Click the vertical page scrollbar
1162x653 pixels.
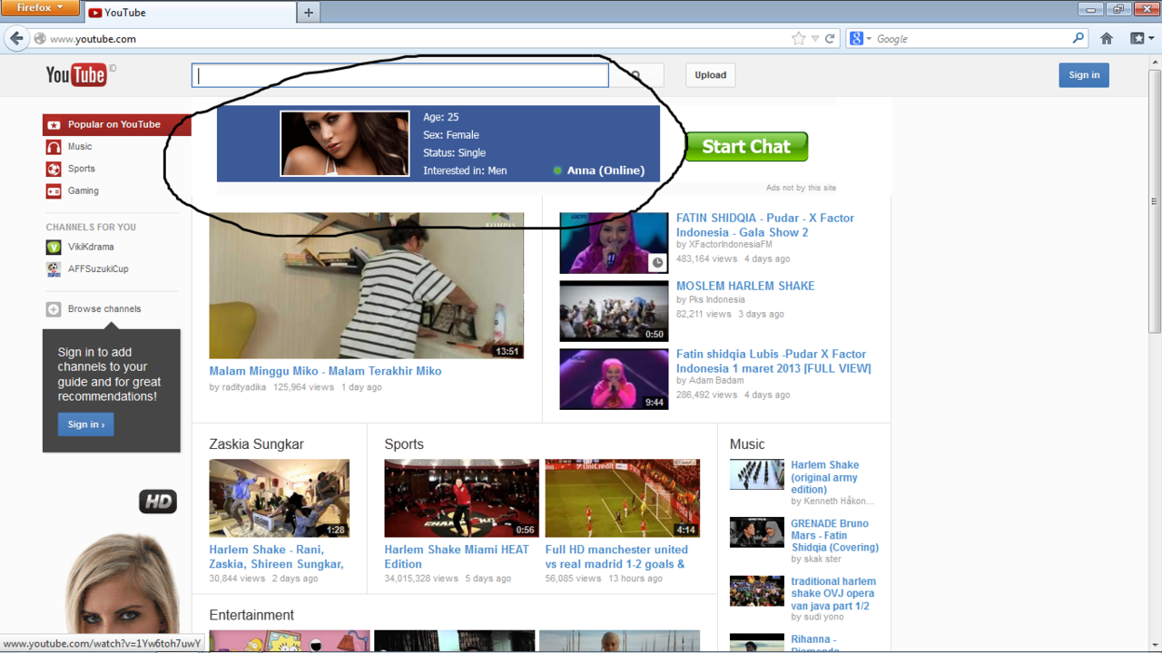[x=1155, y=201]
